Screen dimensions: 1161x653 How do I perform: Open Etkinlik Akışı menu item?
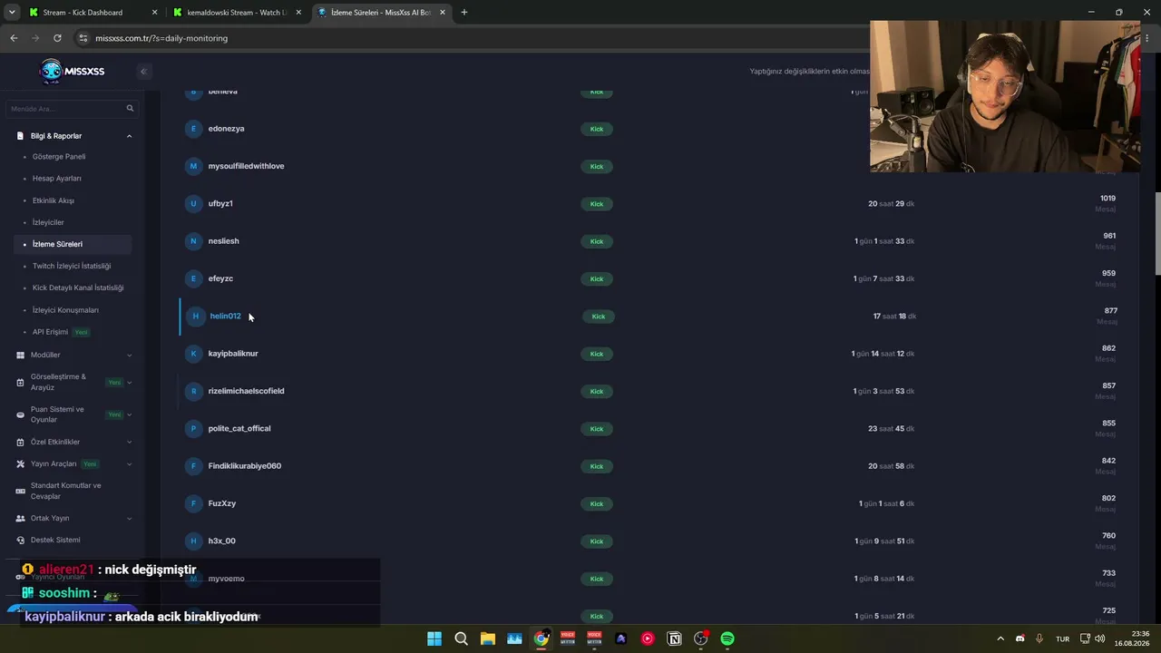[x=54, y=200]
